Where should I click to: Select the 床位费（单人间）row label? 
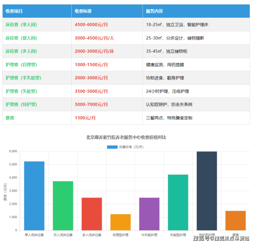point(21,25)
